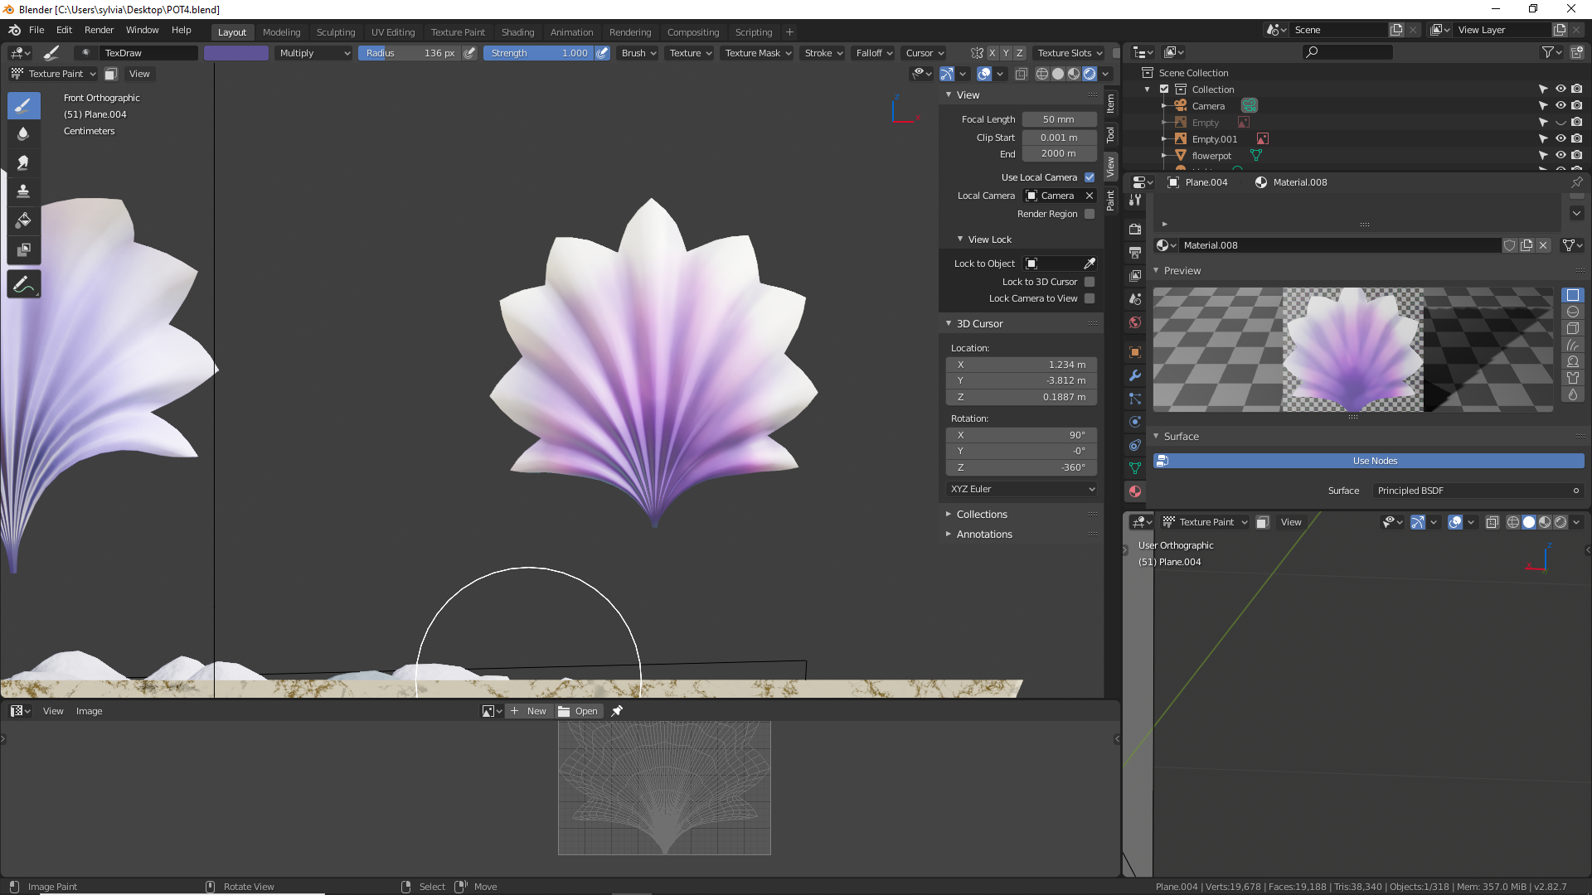Select the Soften paint tool
The image size is (1592, 895).
23,134
